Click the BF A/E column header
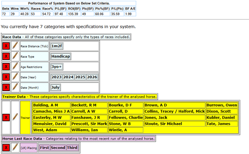249x154 pixels. point(130,9)
